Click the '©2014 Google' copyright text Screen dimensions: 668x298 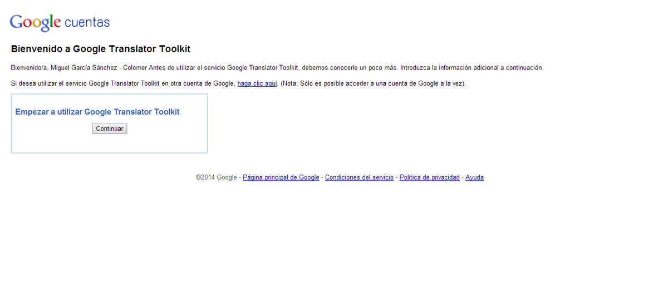click(x=216, y=177)
